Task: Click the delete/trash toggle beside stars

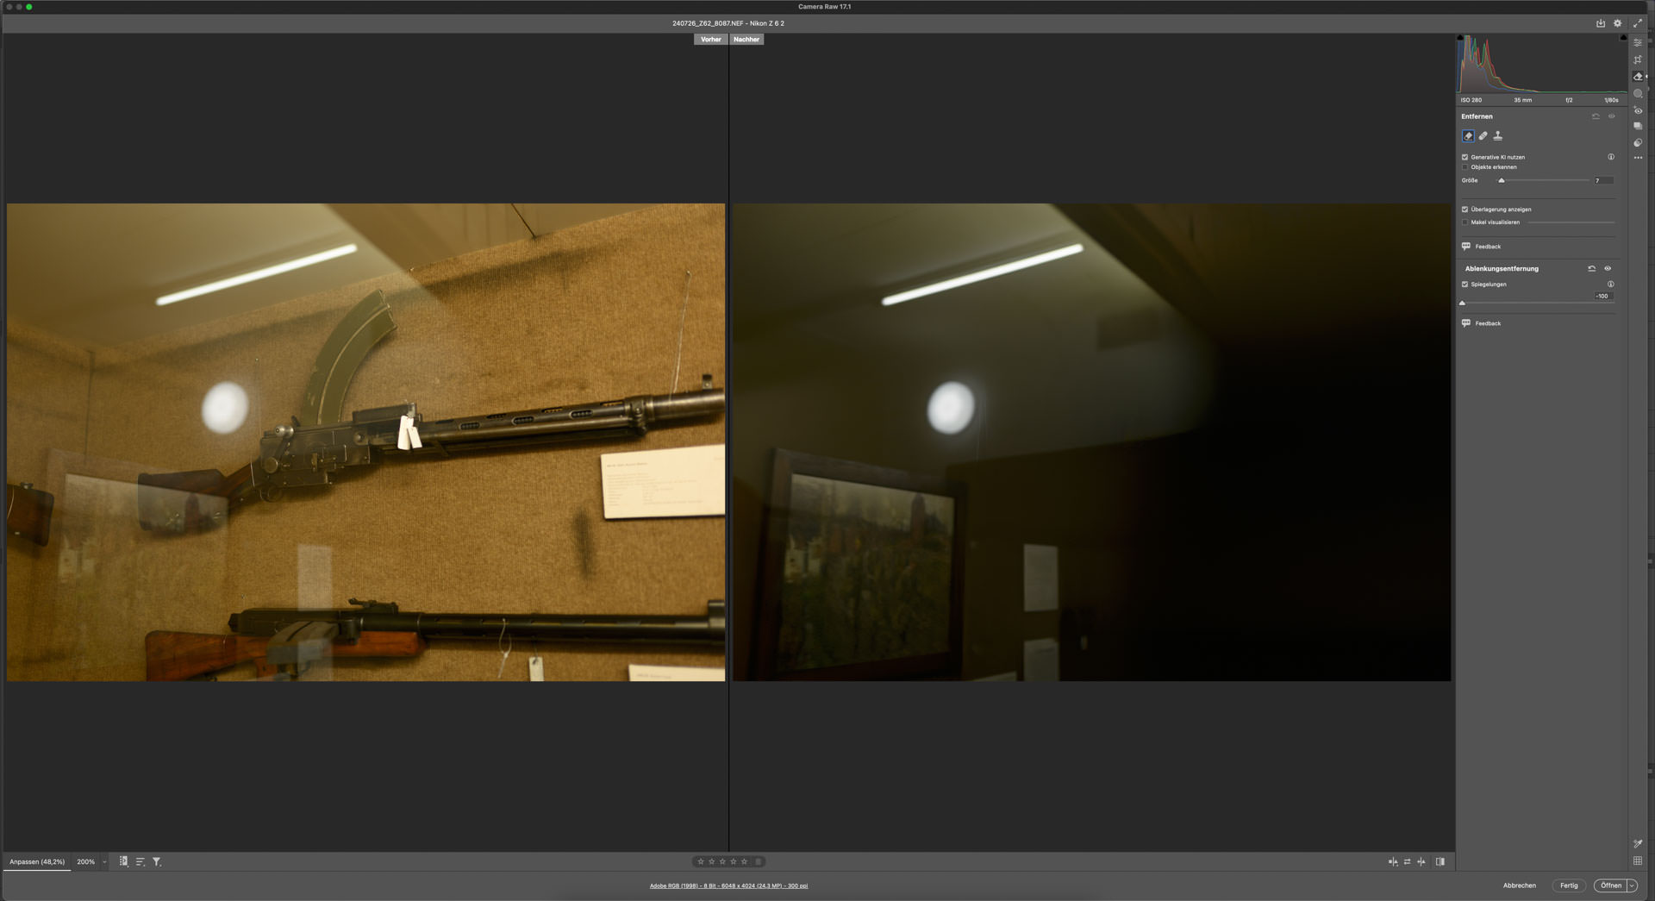Action: (759, 861)
